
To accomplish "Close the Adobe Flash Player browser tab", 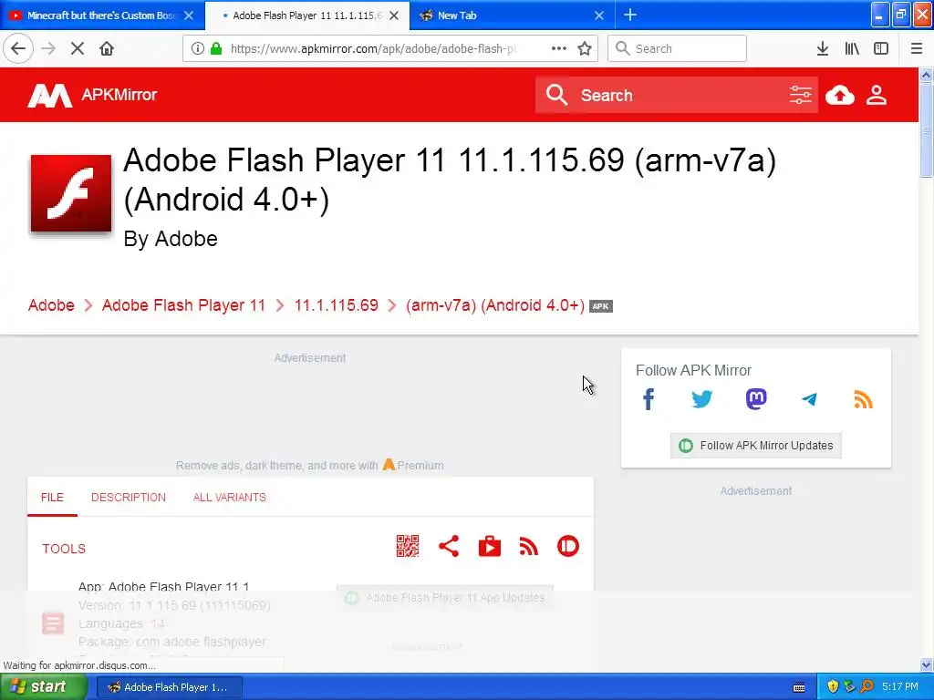I will (394, 15).
